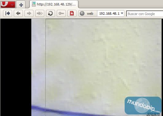Screen dimensions: 163x116
Task: Click the Buscar con Google search box
Action: tap(145, 14)
